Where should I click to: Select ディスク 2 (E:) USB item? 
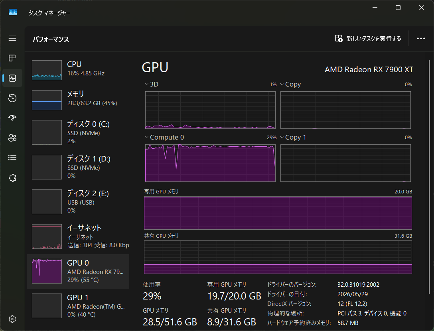(x=78, y=202)
